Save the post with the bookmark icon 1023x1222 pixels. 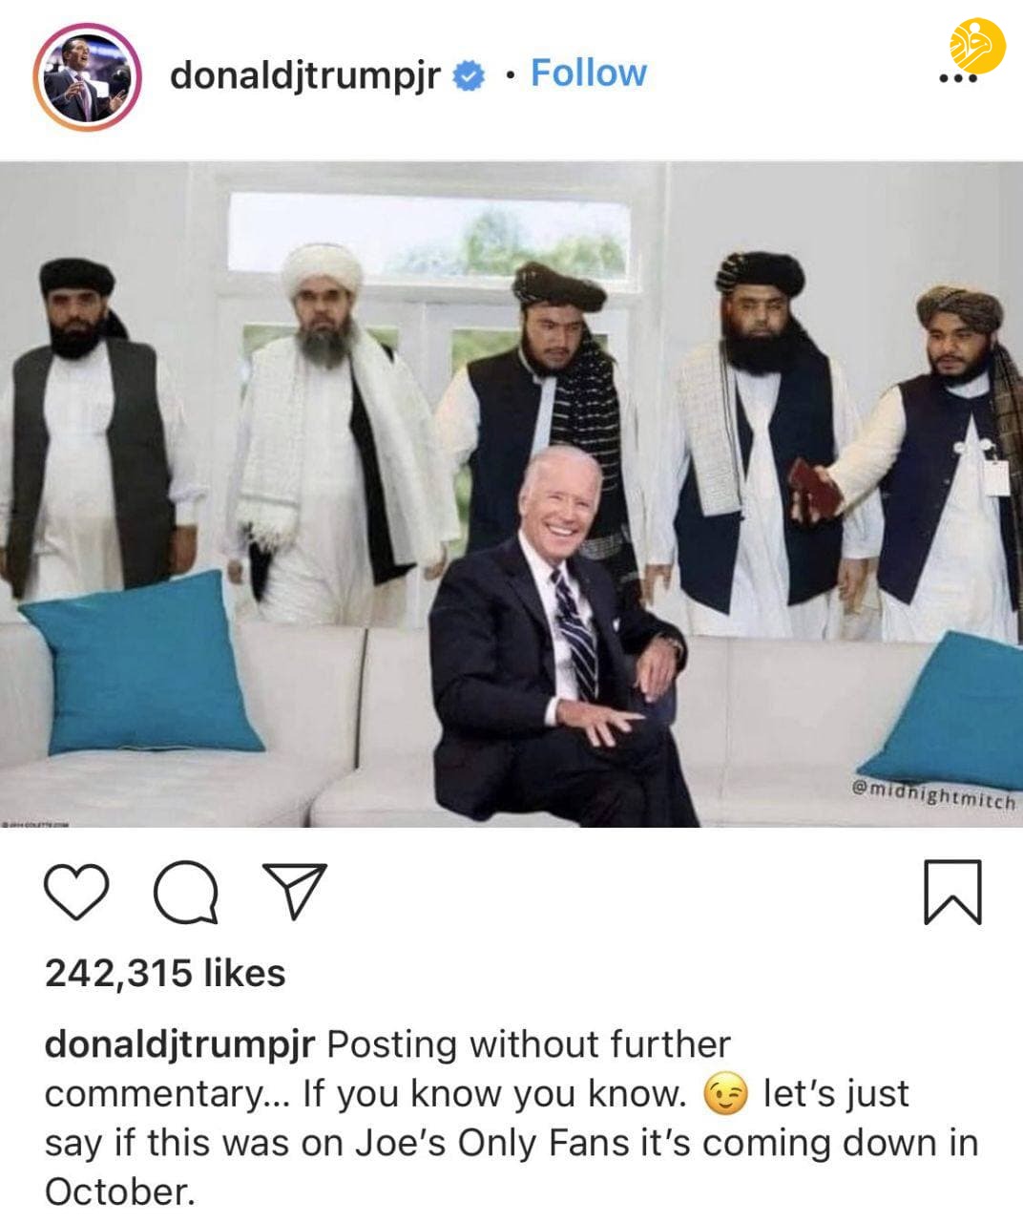[952, 892]
